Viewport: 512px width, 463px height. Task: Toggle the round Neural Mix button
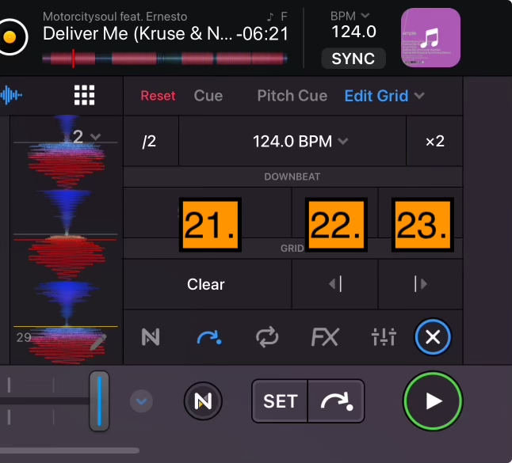click(x=203, y=401)
